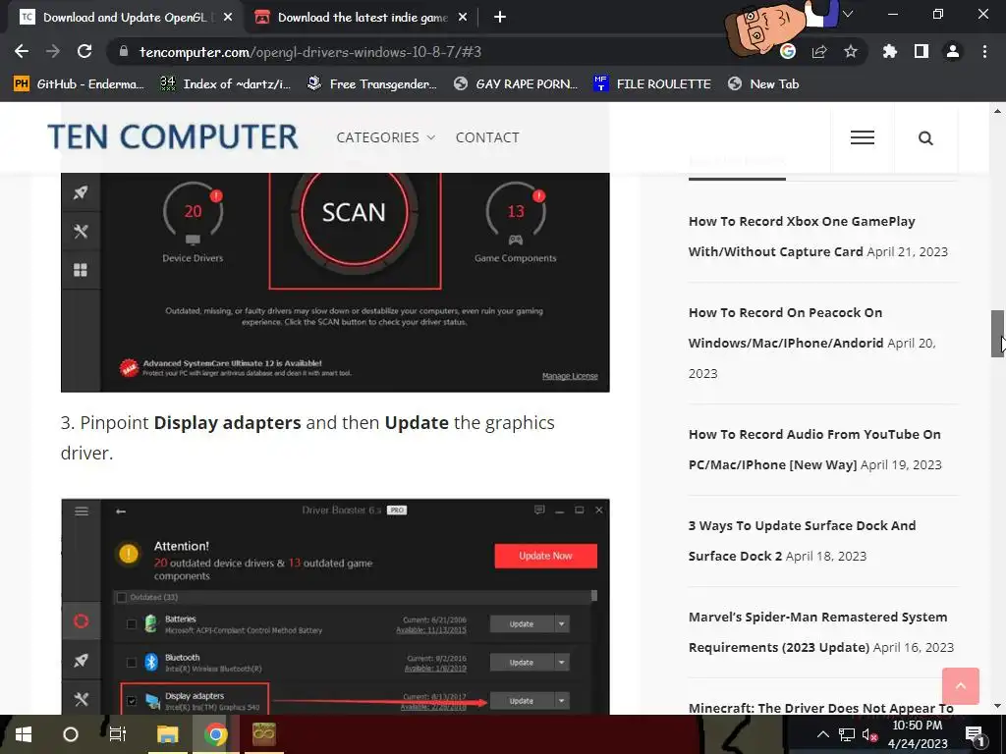Viewport: 1006px width, 754px height.
Task: Switch to Download the latest indie game tab
Action: (363, 18)
